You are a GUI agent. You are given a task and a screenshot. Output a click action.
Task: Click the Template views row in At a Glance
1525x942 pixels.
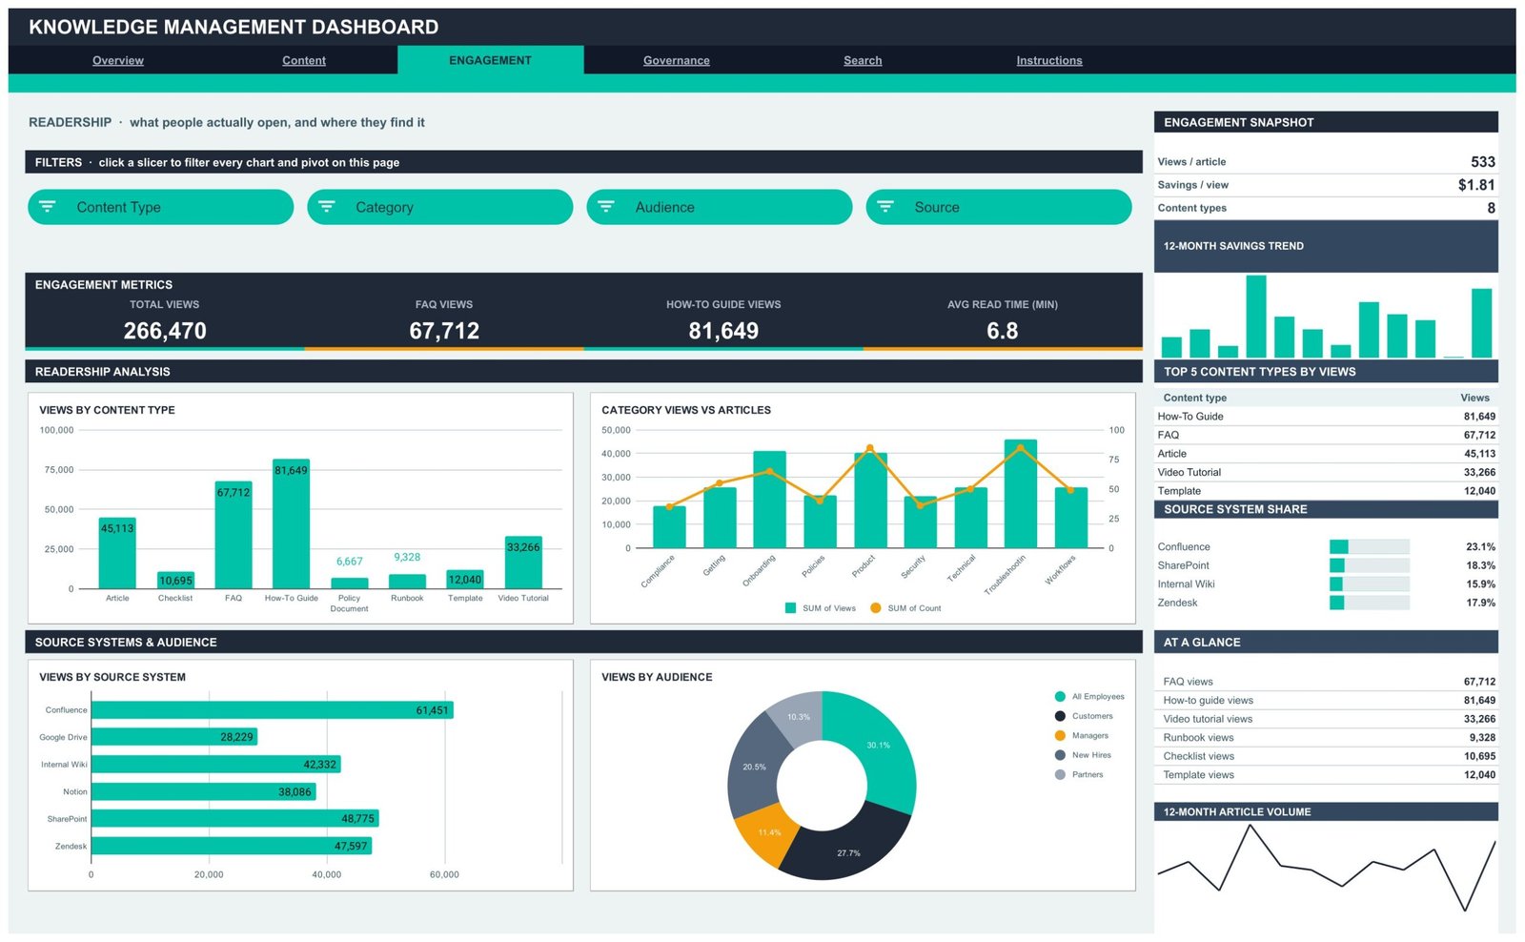pos(1326,775)
